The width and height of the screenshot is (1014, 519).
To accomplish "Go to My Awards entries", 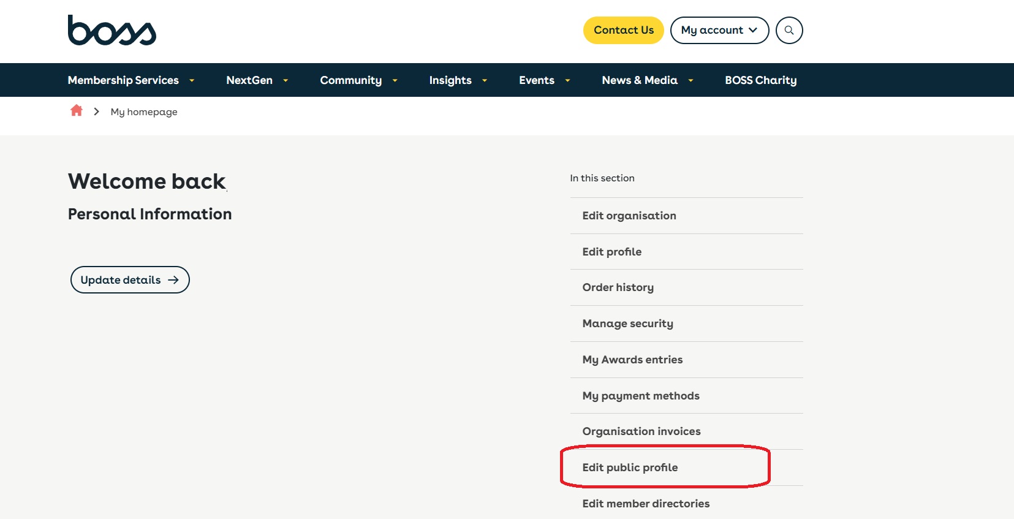I will click(632, 360).
